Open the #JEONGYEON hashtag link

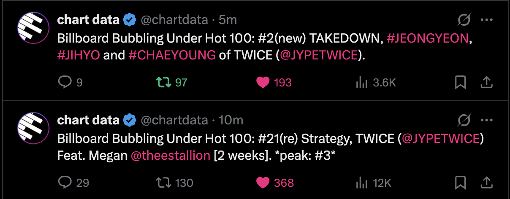[x=428, y=38]
